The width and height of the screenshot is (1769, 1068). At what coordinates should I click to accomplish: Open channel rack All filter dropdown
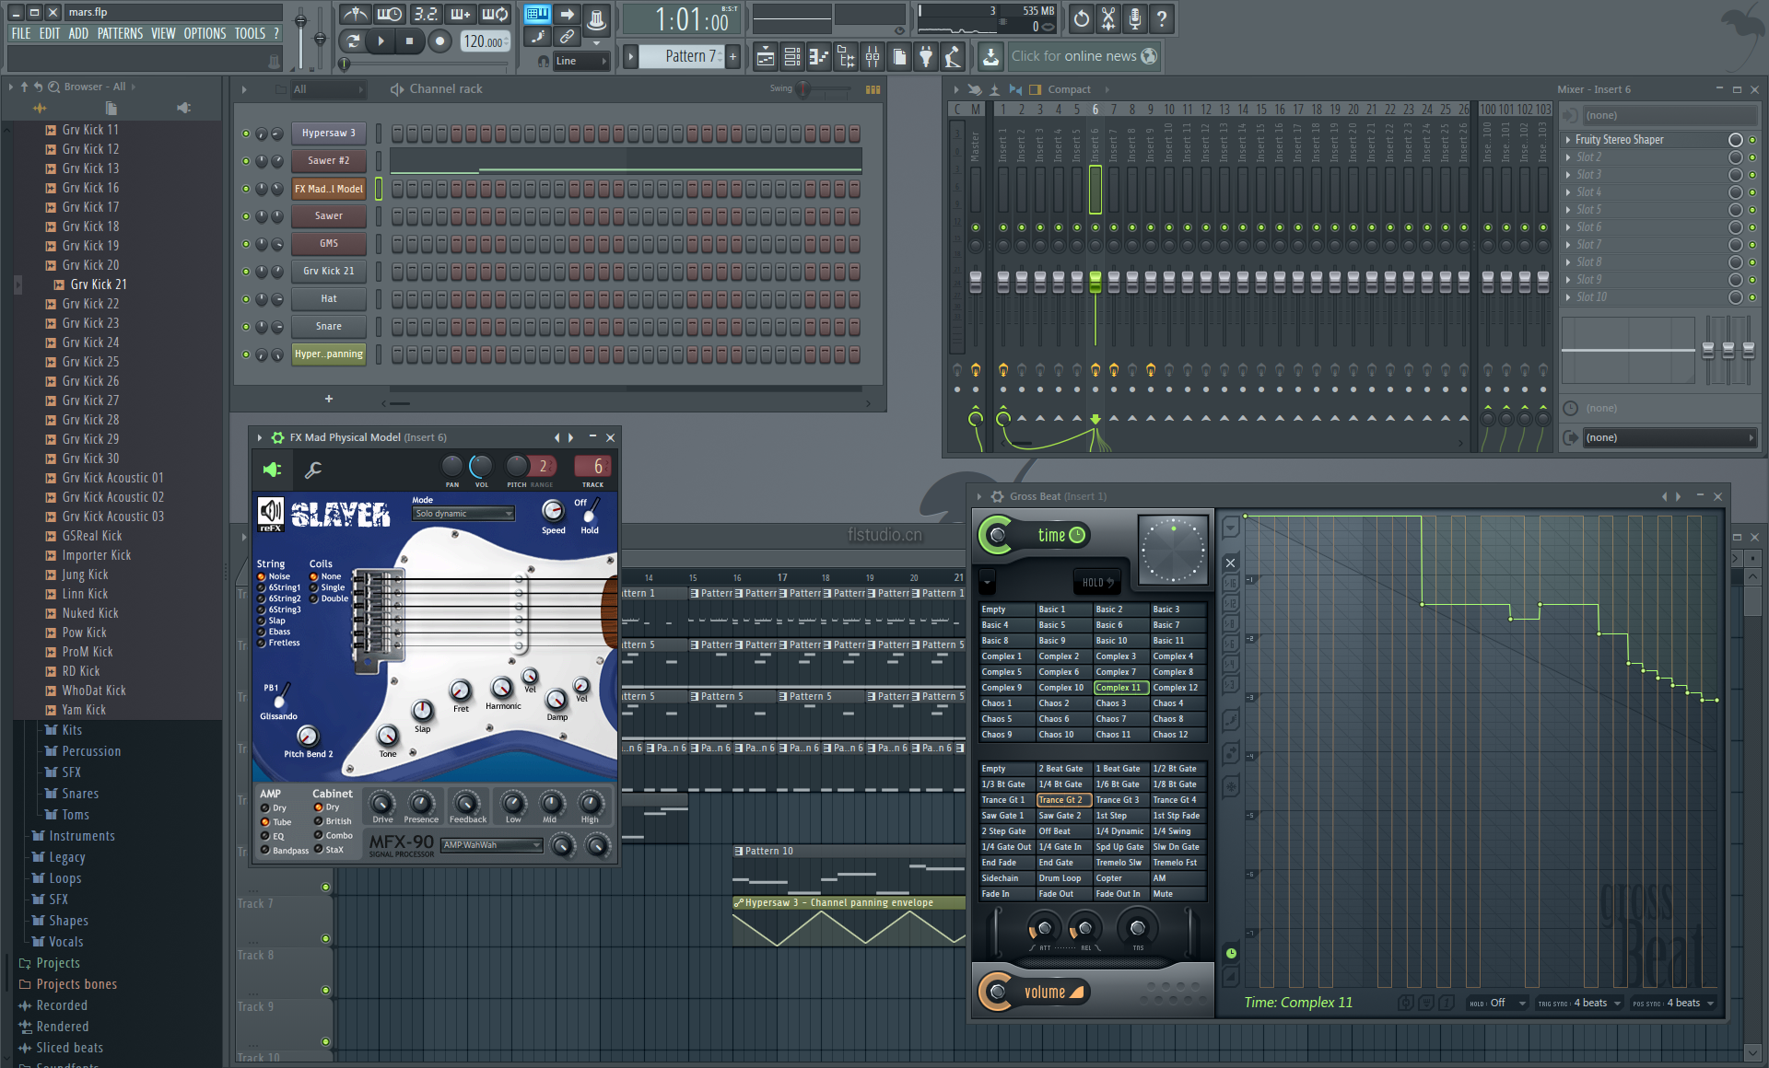pos(328,89)
